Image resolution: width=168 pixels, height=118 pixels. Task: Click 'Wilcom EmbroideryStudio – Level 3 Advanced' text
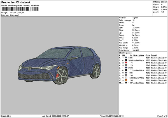tap(20, 6)
